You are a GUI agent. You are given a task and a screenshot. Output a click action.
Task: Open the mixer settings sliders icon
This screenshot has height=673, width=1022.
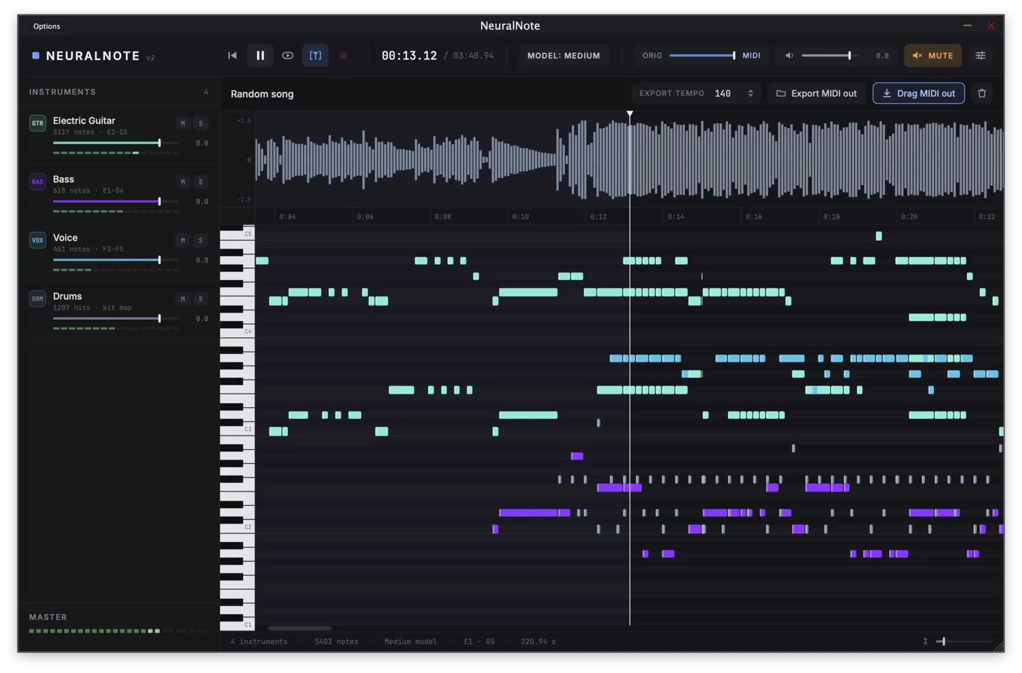(x=981, y=56)
